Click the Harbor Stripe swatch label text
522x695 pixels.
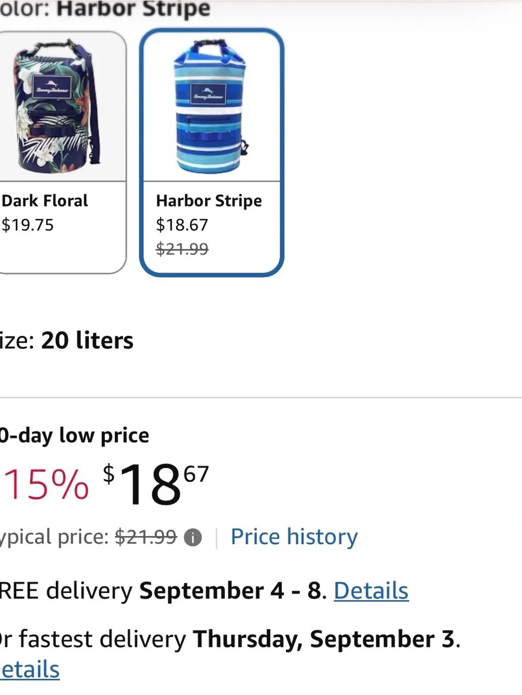pyautogui.click(x=209, y=201)
